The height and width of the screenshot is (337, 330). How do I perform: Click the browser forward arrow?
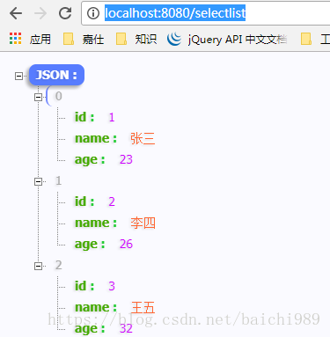click(x=40, y=13)
